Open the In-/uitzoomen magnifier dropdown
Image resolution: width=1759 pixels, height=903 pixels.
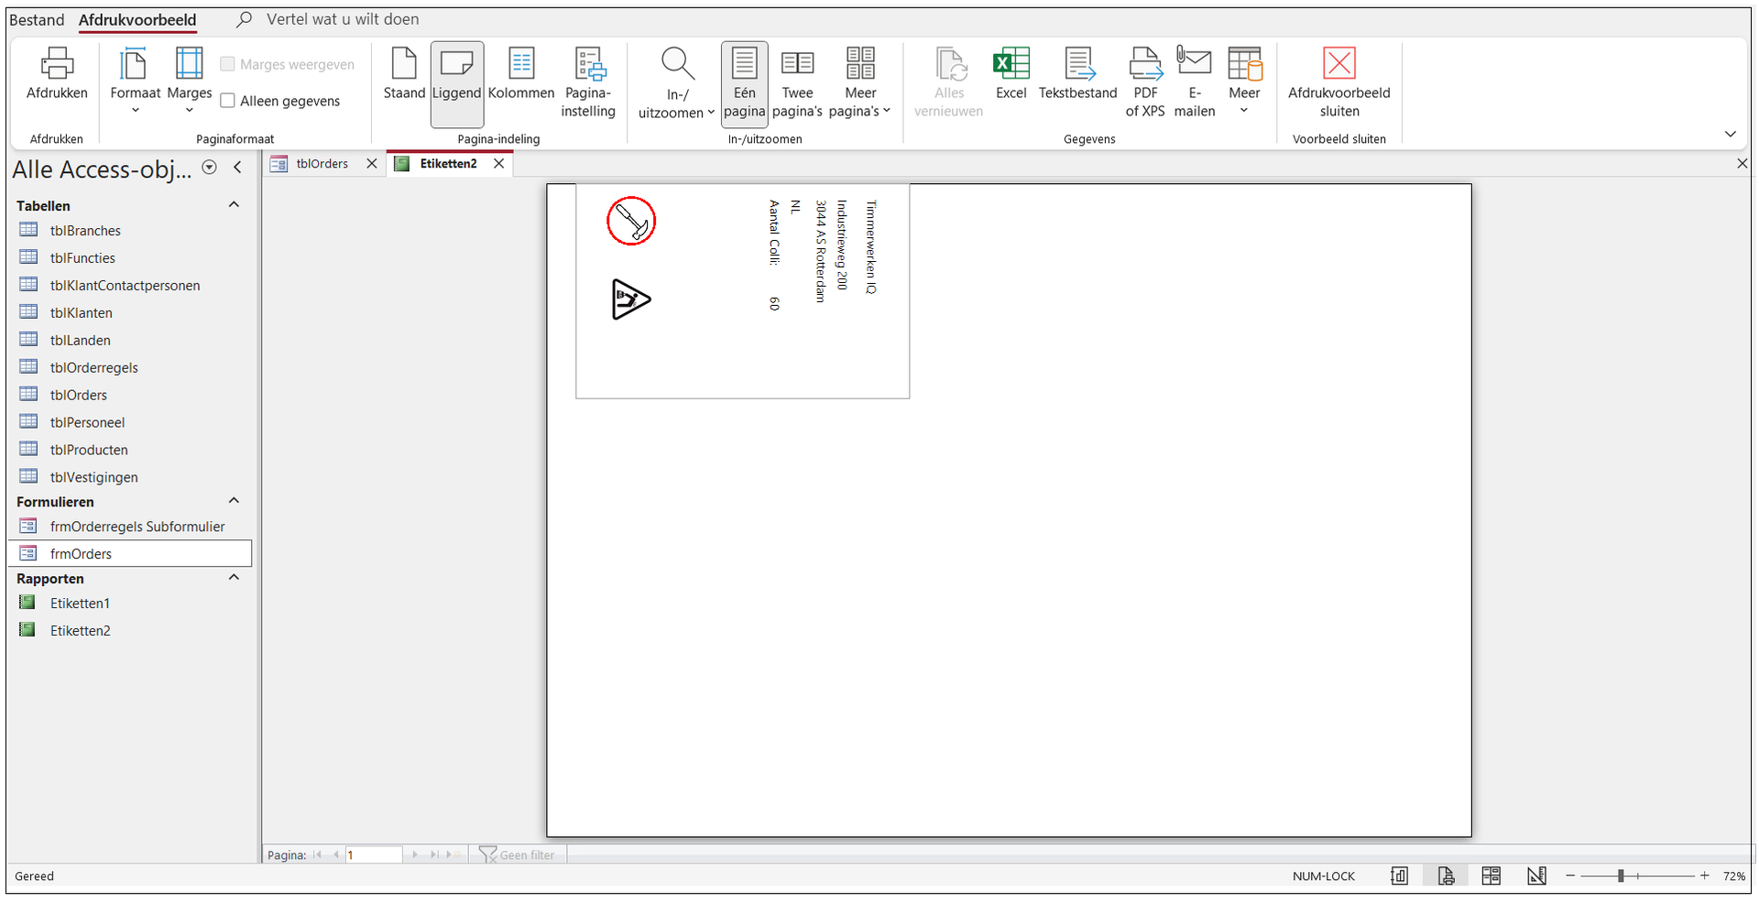click(677, 83)
